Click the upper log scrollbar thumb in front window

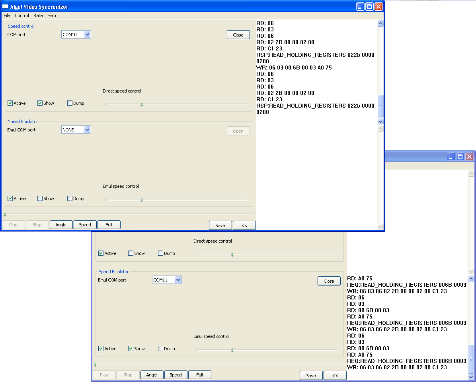(380, 106)
